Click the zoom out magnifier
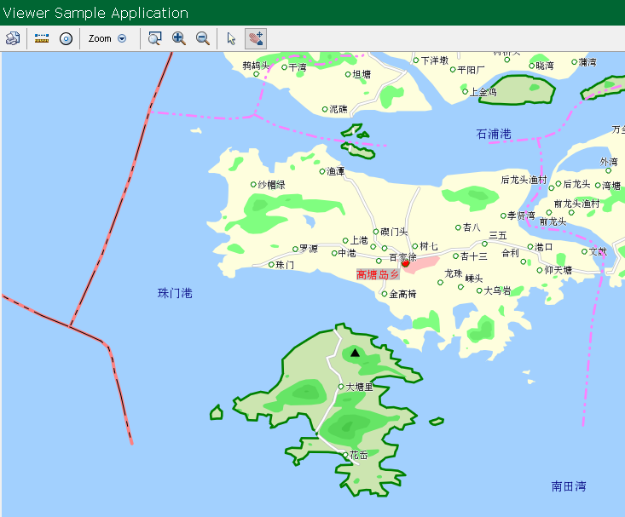Screen dimensions: 625x517 coord(203,38)
